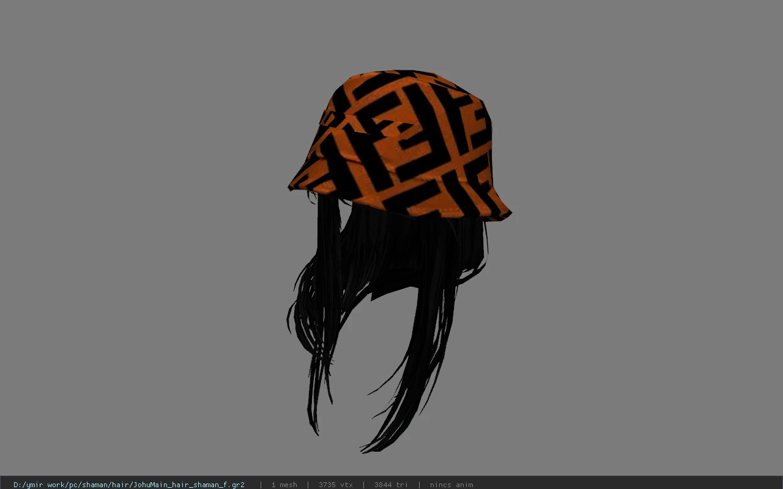Click the "3735 vtx" vertex count

(336, 485)
